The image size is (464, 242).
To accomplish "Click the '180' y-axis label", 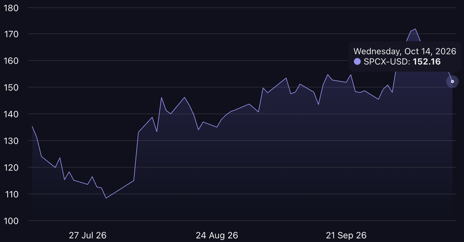I will pyautogui.click(x=11, y=8).
